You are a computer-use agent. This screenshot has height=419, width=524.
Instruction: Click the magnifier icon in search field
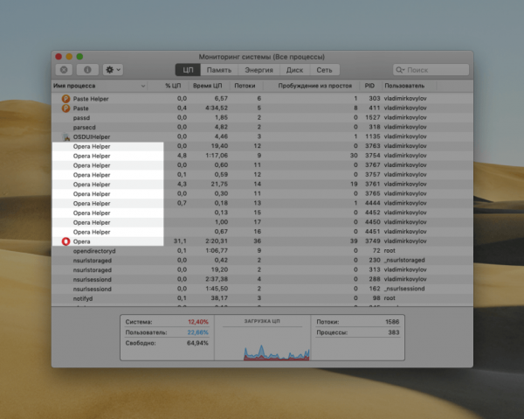click(400, 70)
